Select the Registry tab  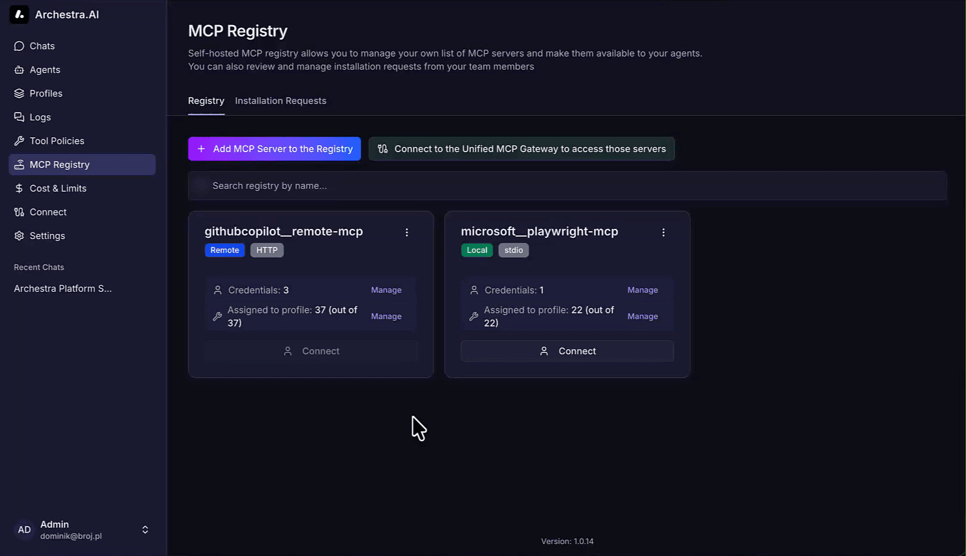coord(206,101)
